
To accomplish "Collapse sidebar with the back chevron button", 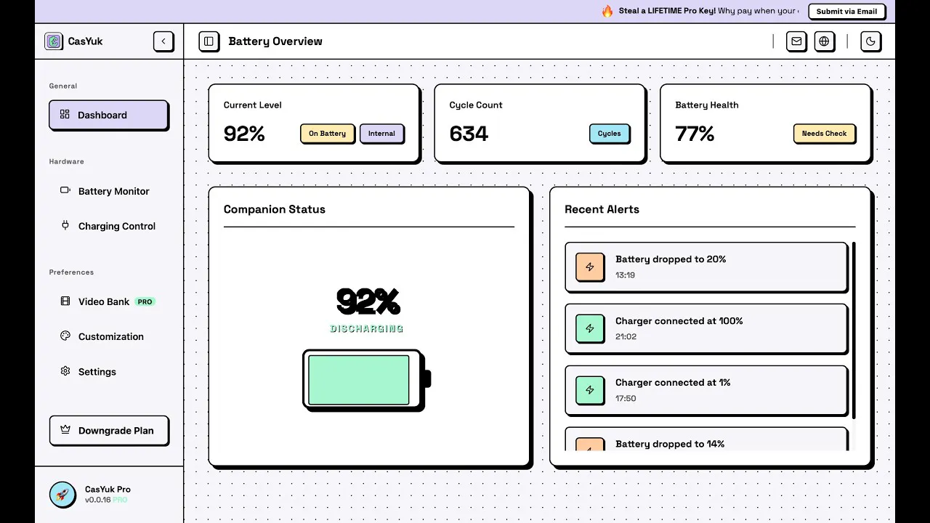I will click(x=163, y=41).
